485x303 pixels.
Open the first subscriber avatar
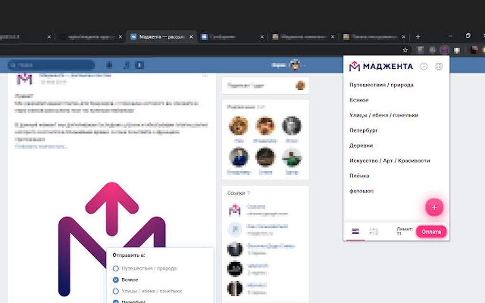tap(239, 125)
